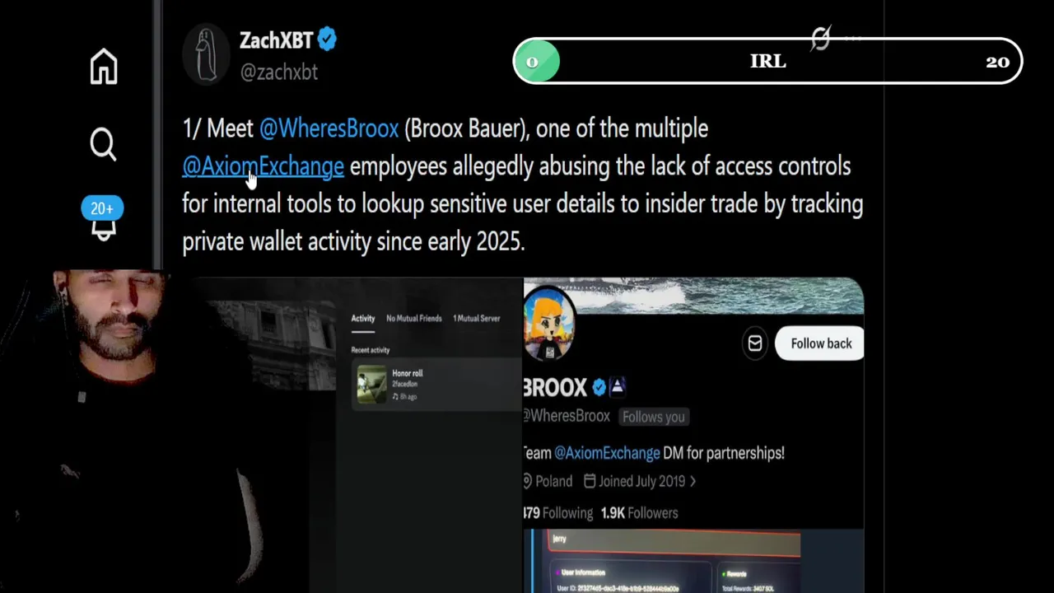Open the Search magnifier icon
This screenshot has height=593, width=1054.
104,144
